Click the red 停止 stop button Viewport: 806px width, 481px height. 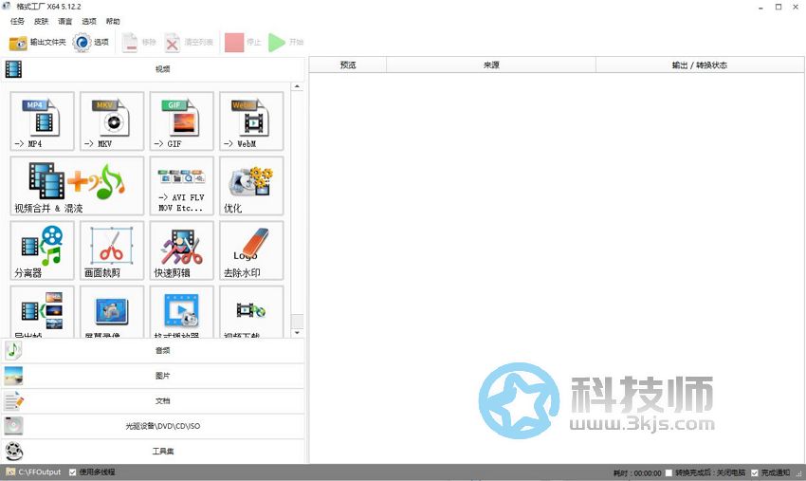[x=243, y=42]
